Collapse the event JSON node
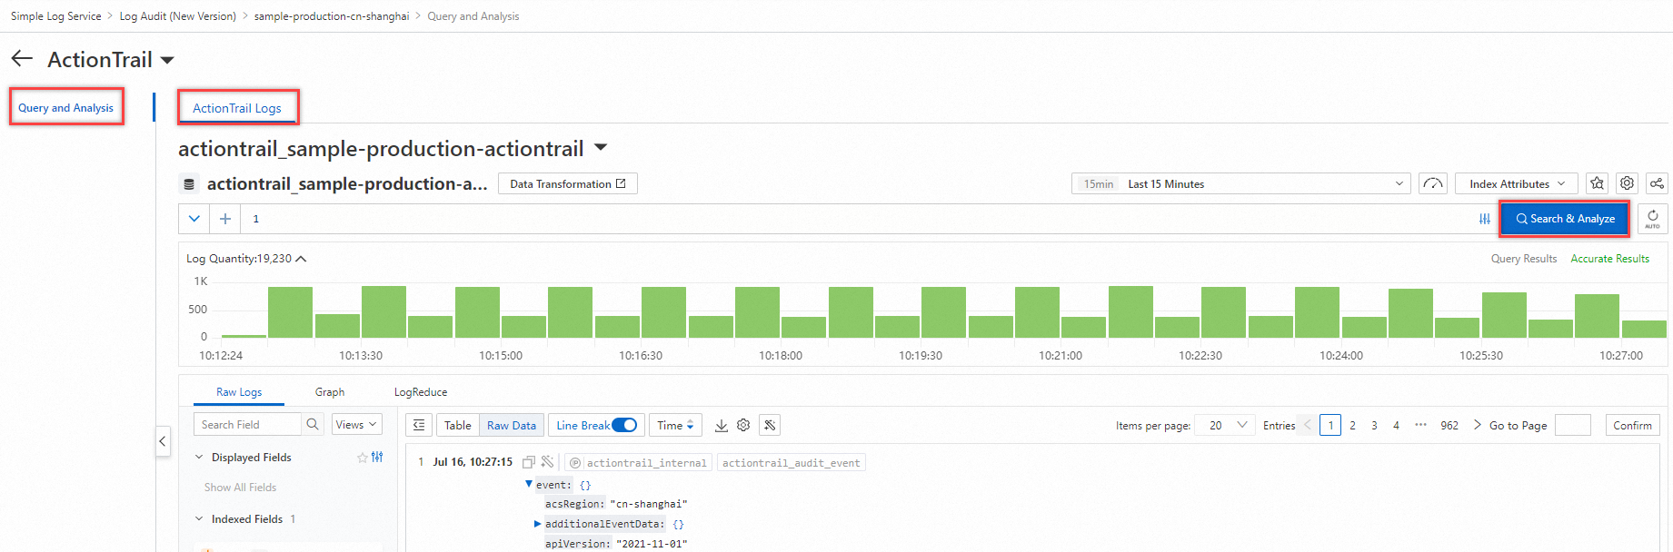The width and height of the screenshot is (1673, 552). pyautogui.click(x=529, y=484)
